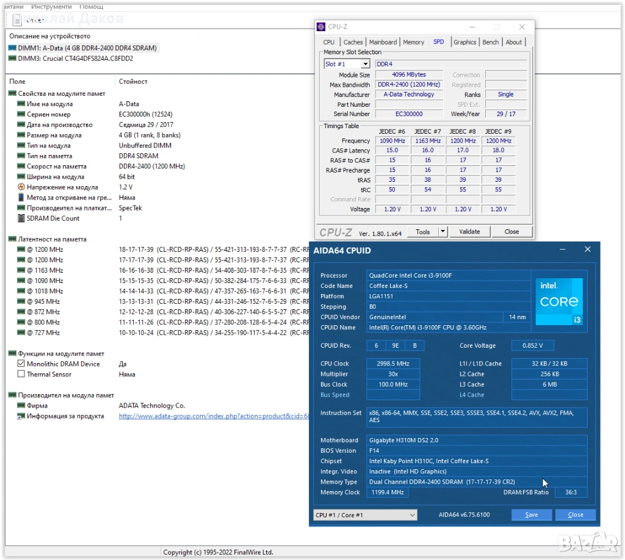Click the SDRAM Die Count chip icon
The height and width of the screenshot is (560, 625).
pyautogui.click(x=21, y=218)
